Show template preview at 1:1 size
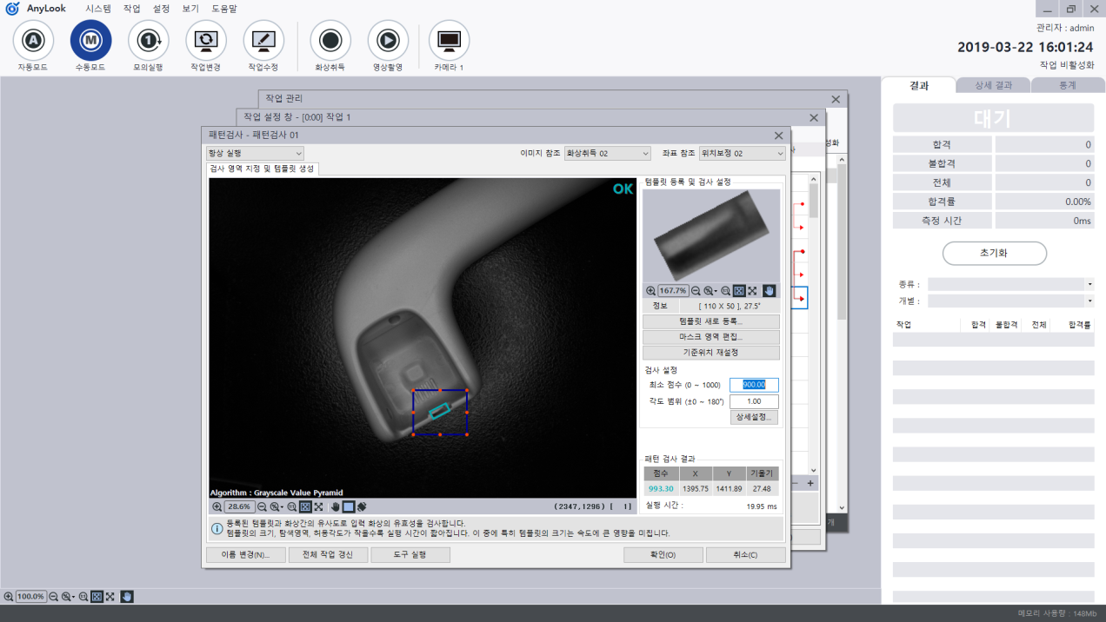Screen dimensions: 1106x622 (x=726, y=291)
